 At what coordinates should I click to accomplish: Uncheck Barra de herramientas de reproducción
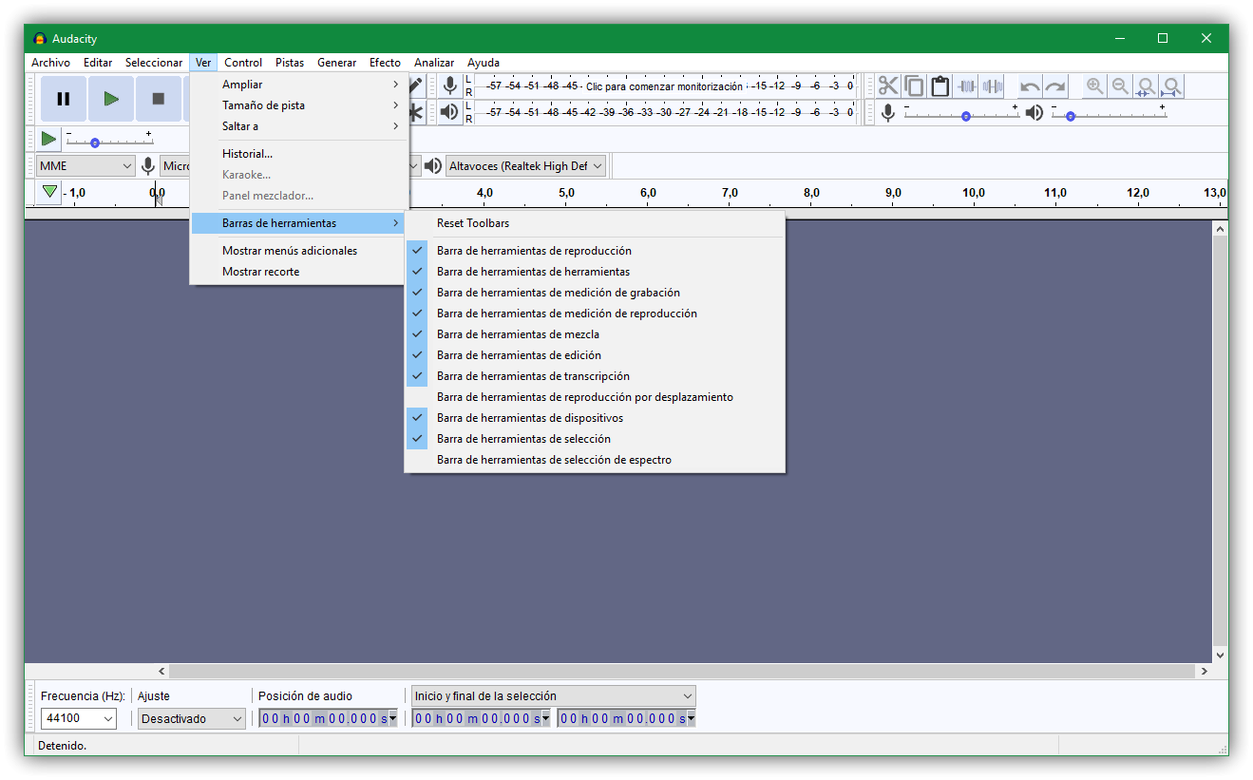coord(595,251)
